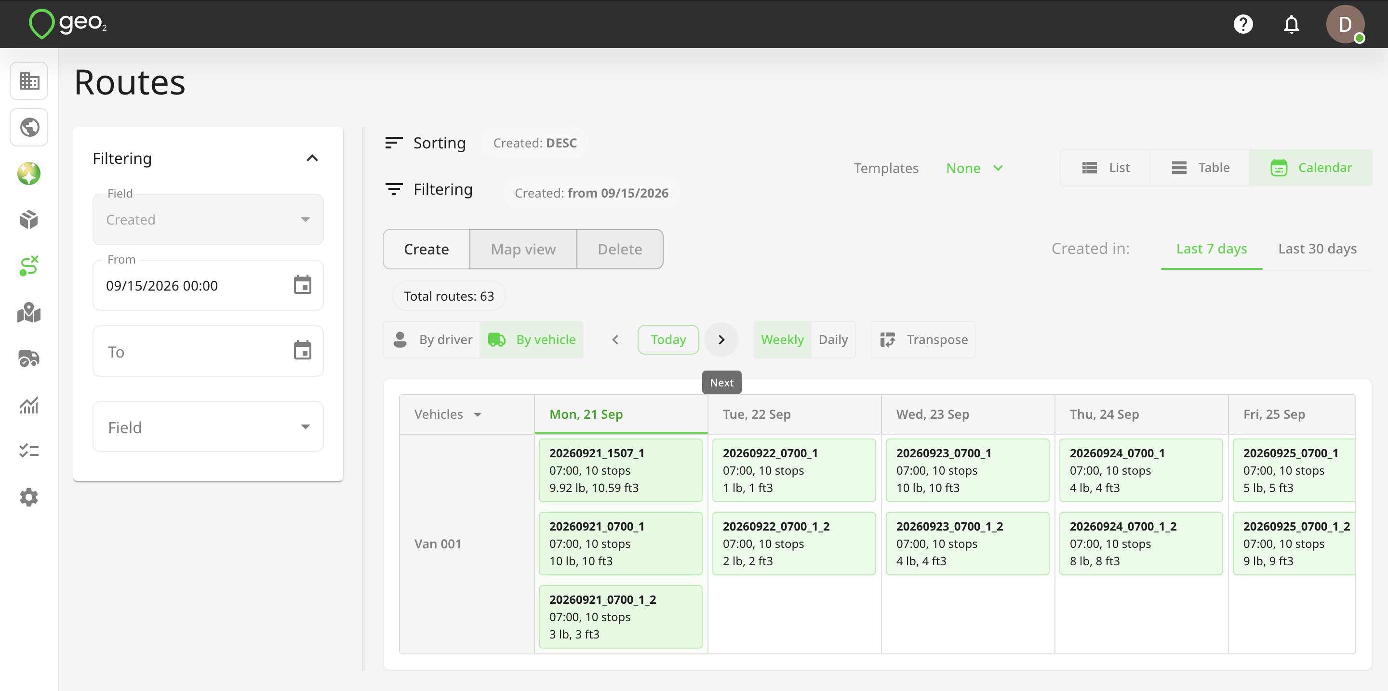Open the globe sidebar icon

coord(29,127)
